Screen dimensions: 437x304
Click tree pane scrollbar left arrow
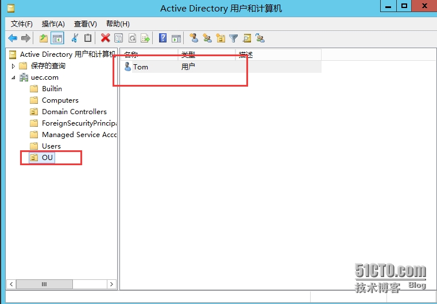click(11, 284)
